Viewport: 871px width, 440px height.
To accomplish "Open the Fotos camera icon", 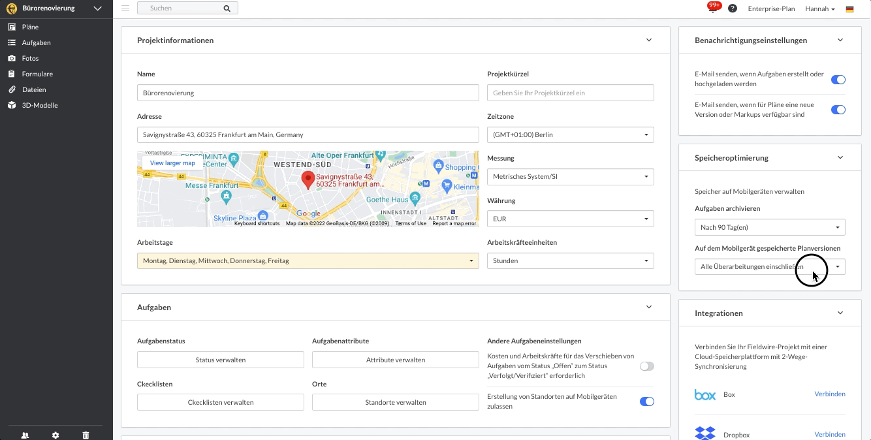I will point(11,58).
